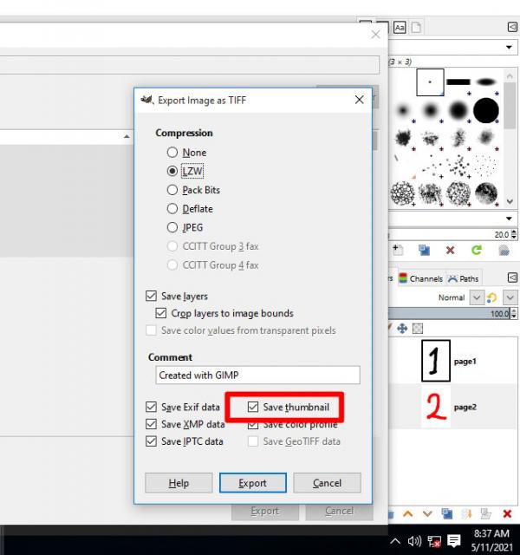Click the opacity 100.0 stepper arrows

point(514,313)
